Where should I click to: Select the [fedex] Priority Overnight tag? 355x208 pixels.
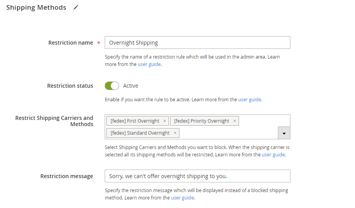click(x=202, y=121)
